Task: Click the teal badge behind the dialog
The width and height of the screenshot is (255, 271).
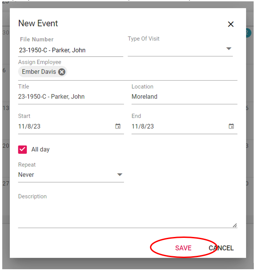Action: [249, 33]
